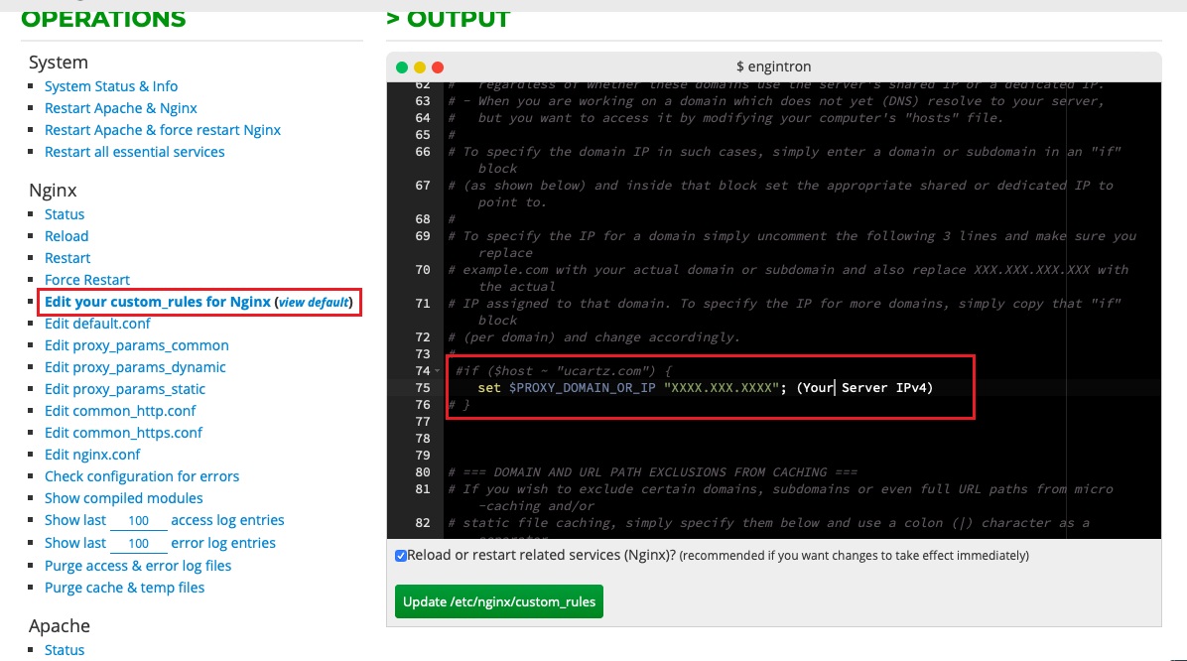1187x661 pixels.
Task: Open Edit nginx.conf link
Action: point(92,455)
